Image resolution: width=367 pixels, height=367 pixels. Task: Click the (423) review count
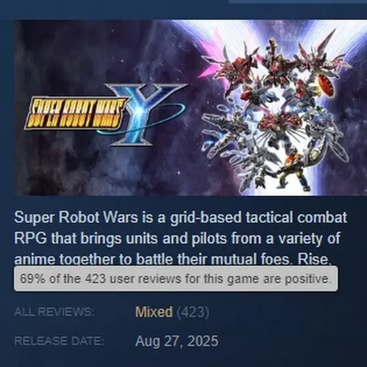[x=193, y=312]
